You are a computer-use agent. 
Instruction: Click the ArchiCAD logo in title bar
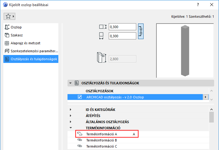5,5
